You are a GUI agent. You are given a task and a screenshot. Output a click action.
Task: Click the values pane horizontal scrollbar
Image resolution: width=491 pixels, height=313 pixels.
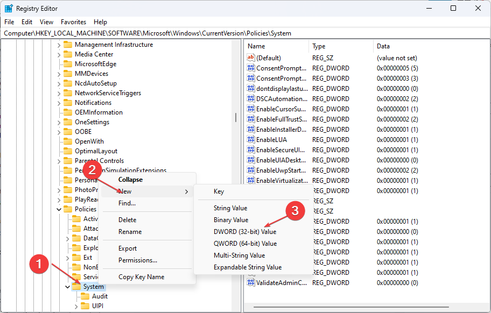[x=350, y=307]
